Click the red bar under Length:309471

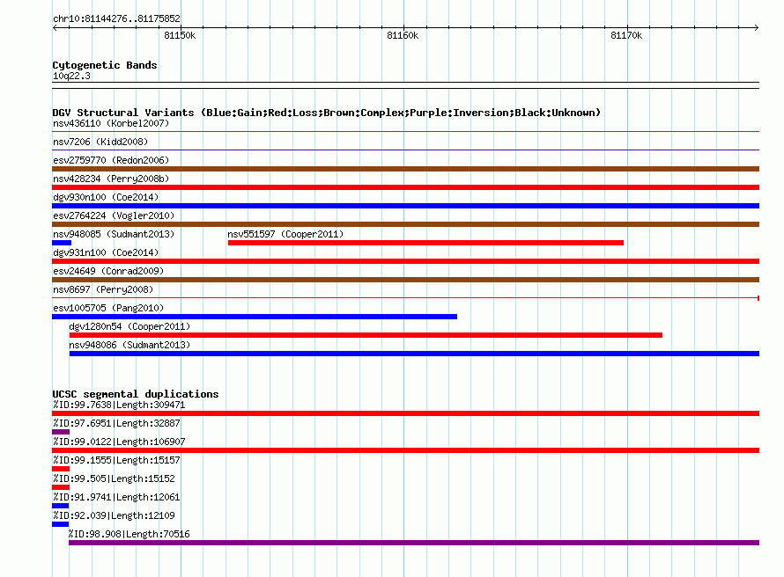tap(405, 413)
